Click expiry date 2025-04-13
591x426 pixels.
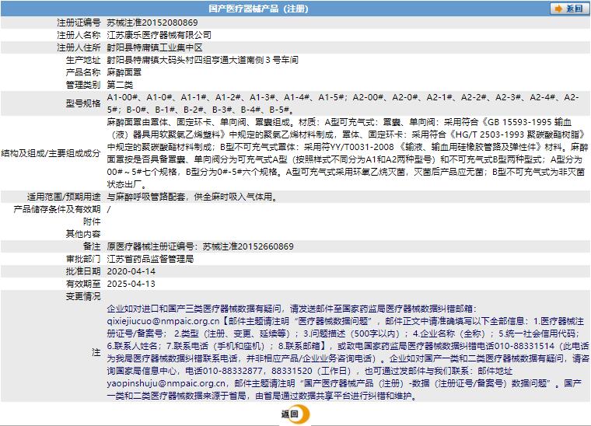[x=131, y=284]
